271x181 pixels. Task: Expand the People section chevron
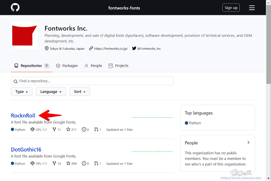point(248,142)
